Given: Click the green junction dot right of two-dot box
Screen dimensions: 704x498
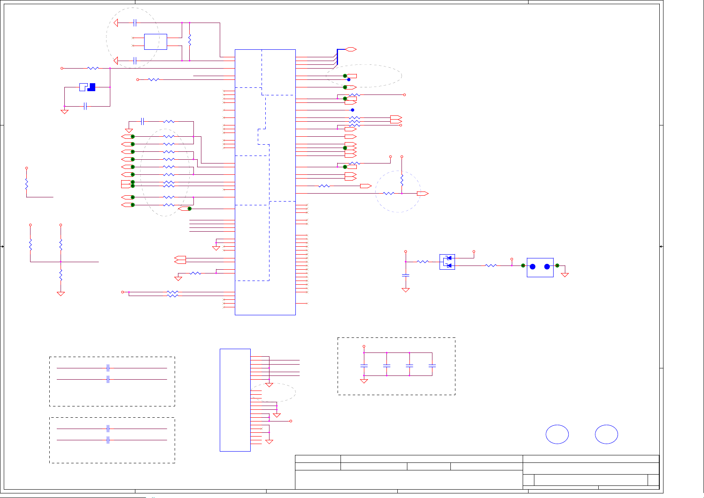Looking at the screenshot, I should (557, 266).
